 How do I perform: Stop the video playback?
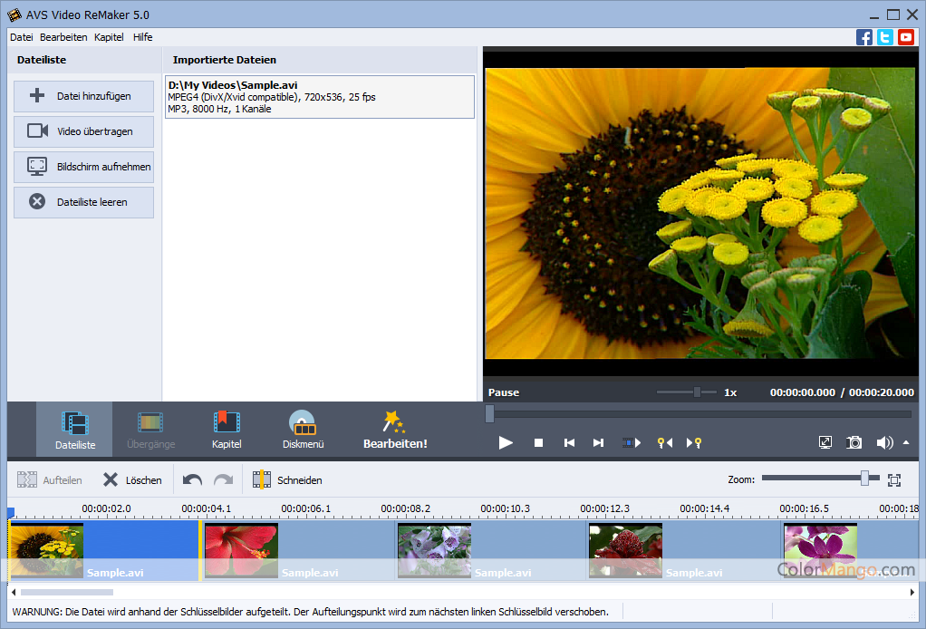(x=538, y=442)
